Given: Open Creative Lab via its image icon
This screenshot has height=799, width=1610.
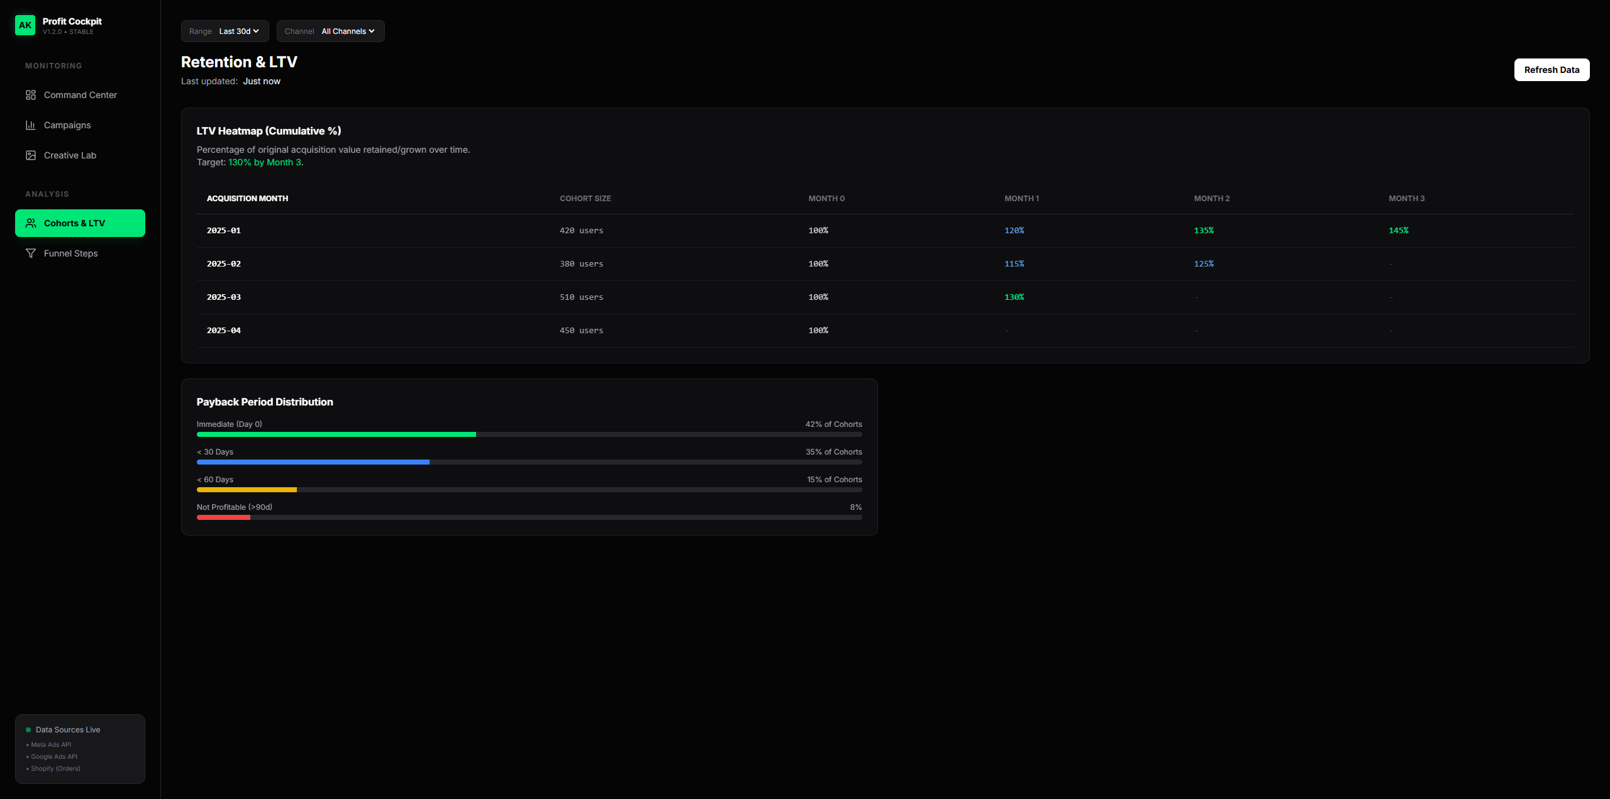Looking at the screenshot, I should coord(31,155).
